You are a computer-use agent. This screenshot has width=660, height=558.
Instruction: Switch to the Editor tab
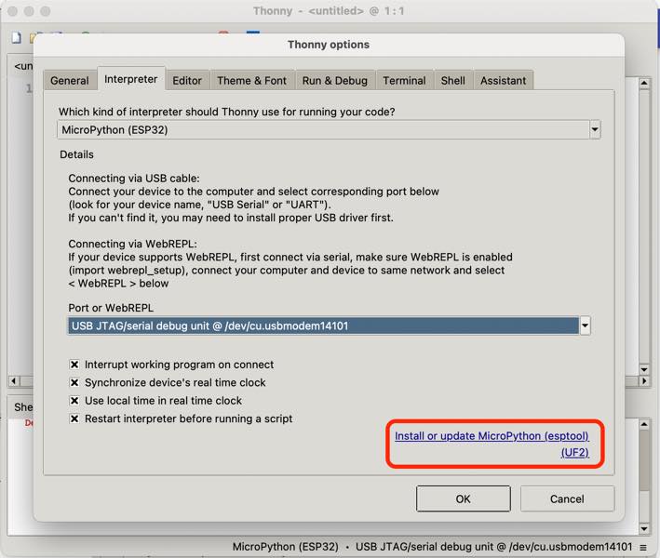(x=187, y=80)
